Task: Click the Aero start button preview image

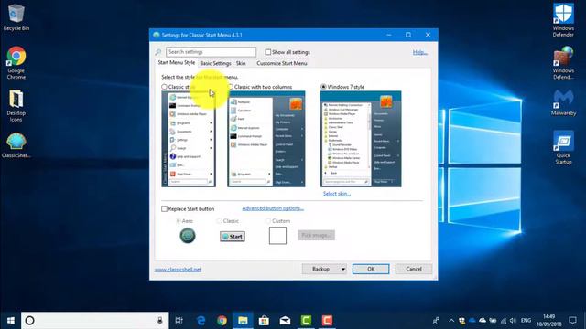Action: 188,236
